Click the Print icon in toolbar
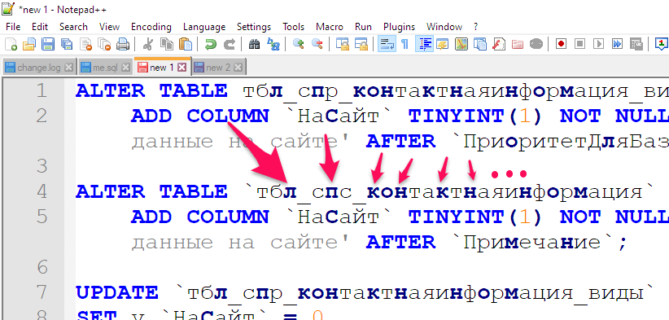669x320 pixels. (123, 44)
